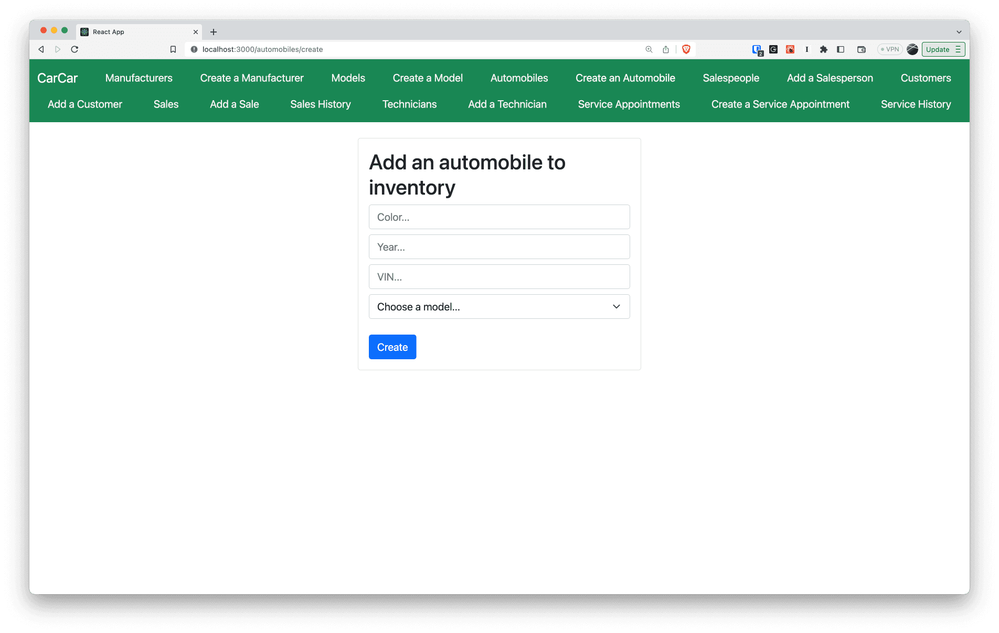This screenshot has height=633, width=999.
Task: Click the CarCar brand link
Action: click(x=58, y=78)
